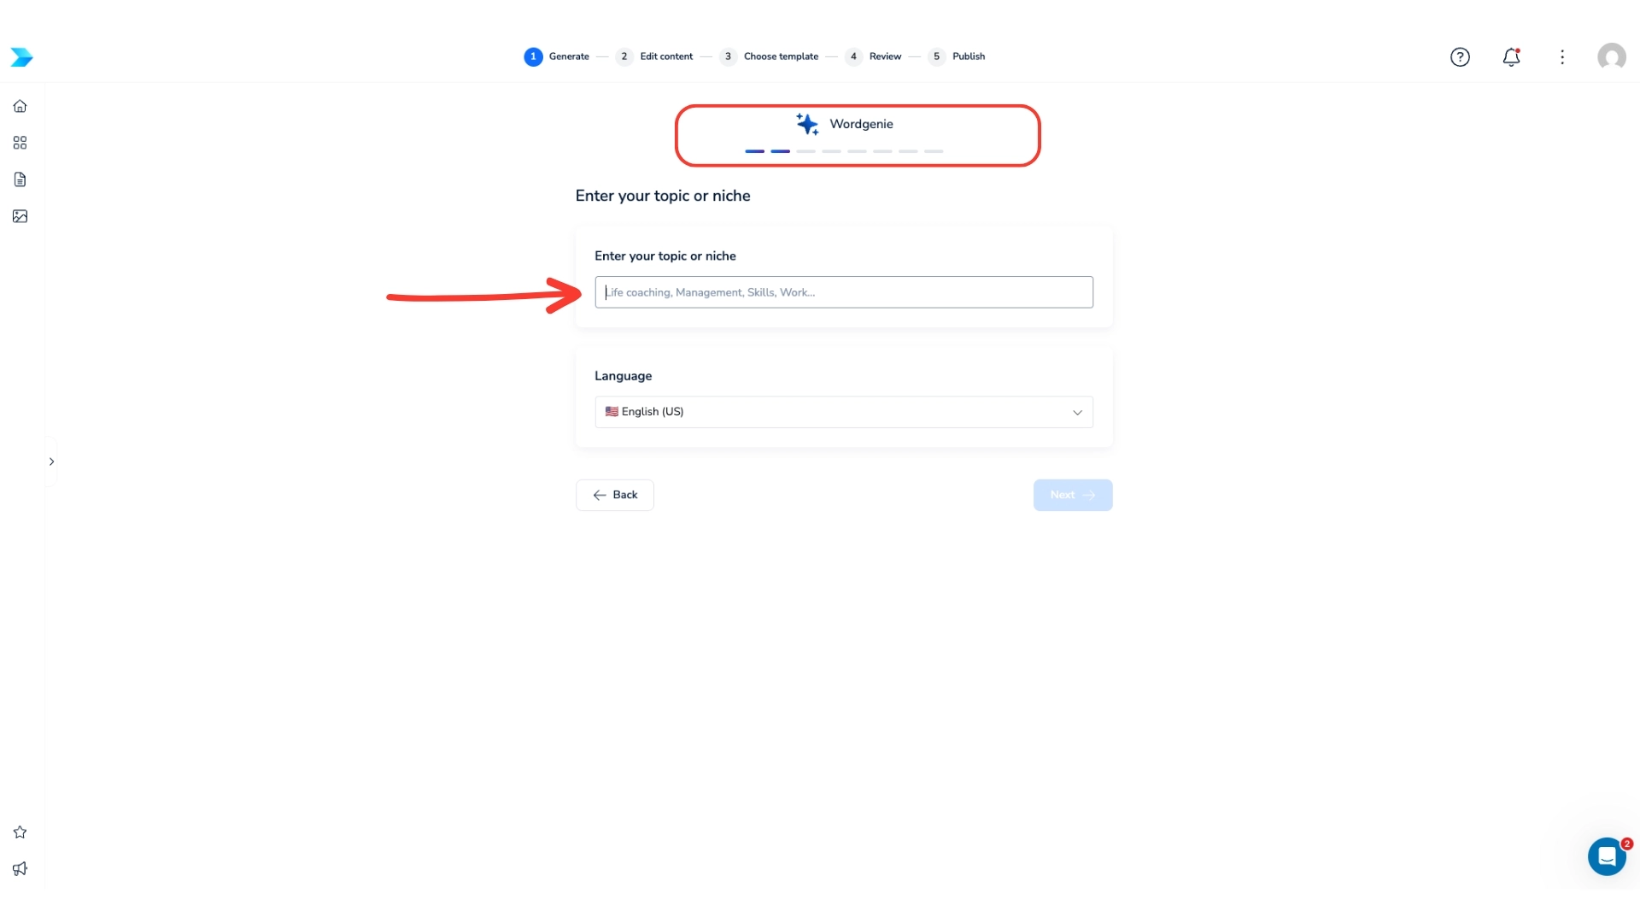Open the three-dot options menu

(1562, 57)
